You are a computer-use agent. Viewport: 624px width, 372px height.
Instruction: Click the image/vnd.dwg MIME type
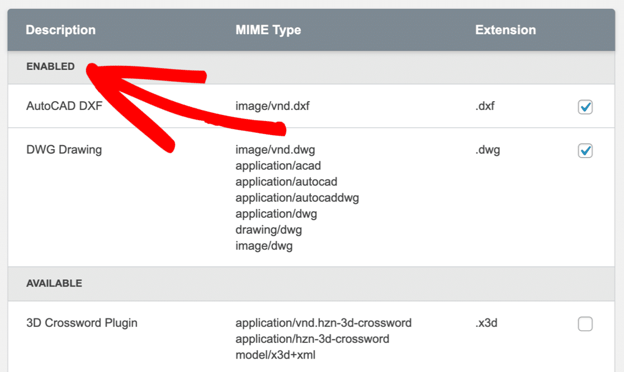(x=276, y=150)
